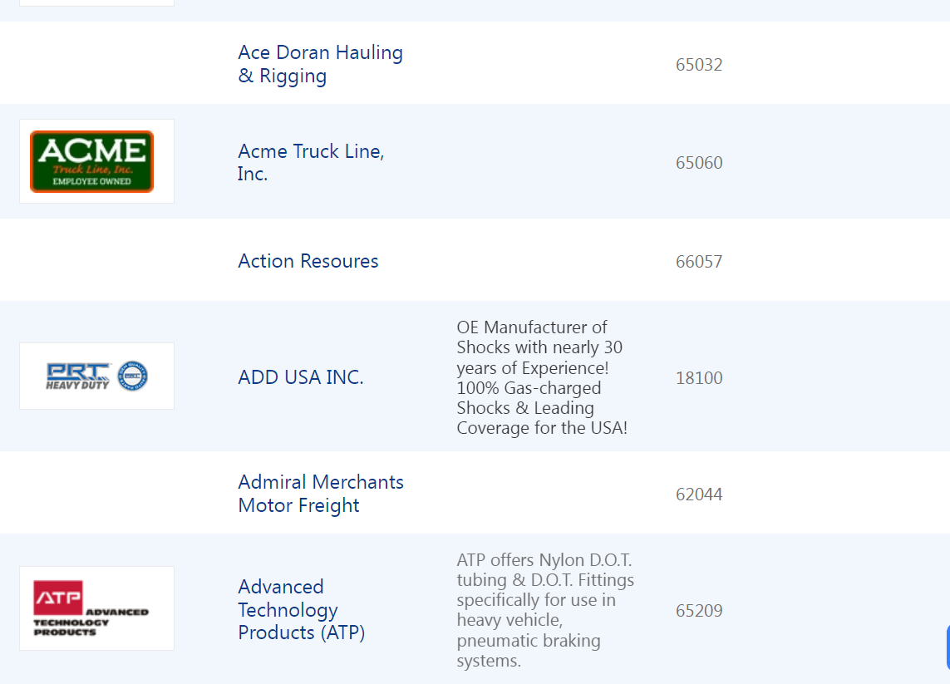Image resolution: width=950 pixels, height=684 pixels.
Task: Click the Acme Truck Line green logo
Action: (92, 161)
